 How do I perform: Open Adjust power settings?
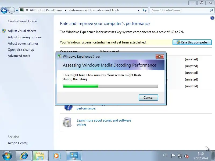coord(23,43)
